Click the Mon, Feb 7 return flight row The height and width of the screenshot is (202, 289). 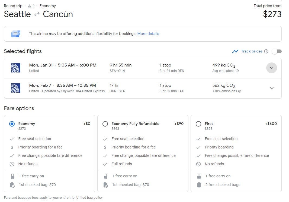136,88
